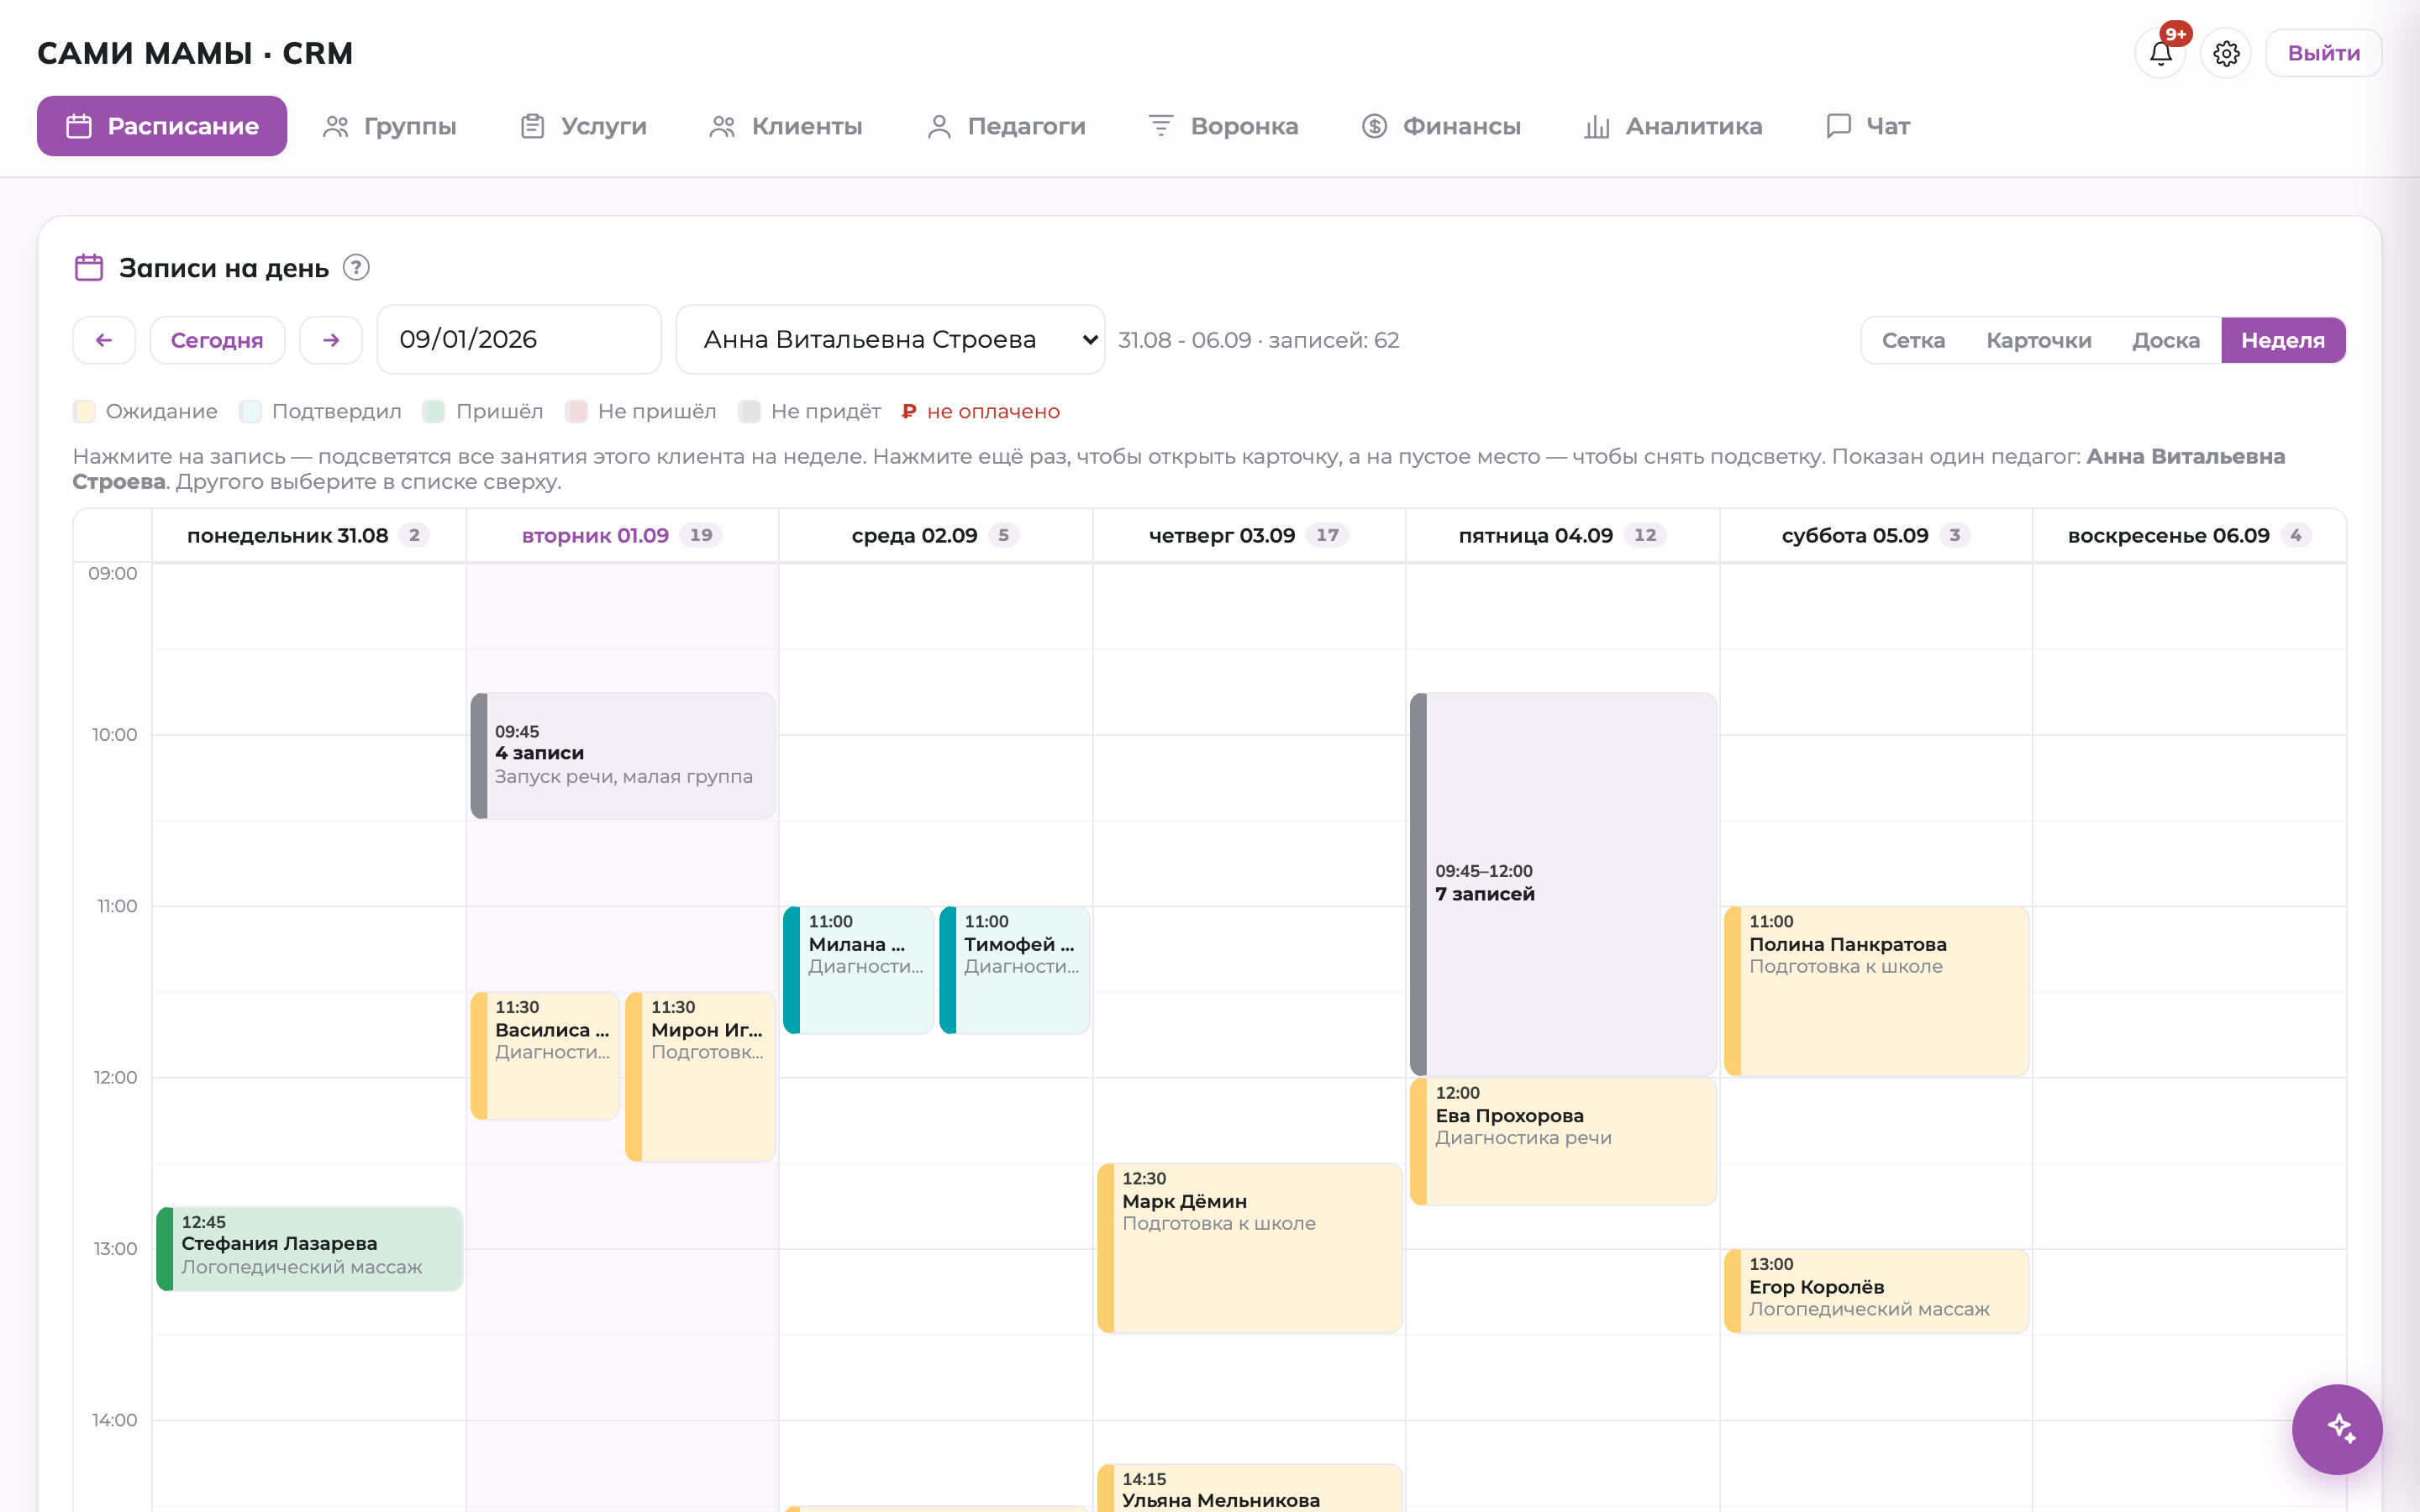This screenshot has width=2420, height=1512.
Task: Expand the teacher dropdown Анна Витальевна Строева
Action: 890,340
